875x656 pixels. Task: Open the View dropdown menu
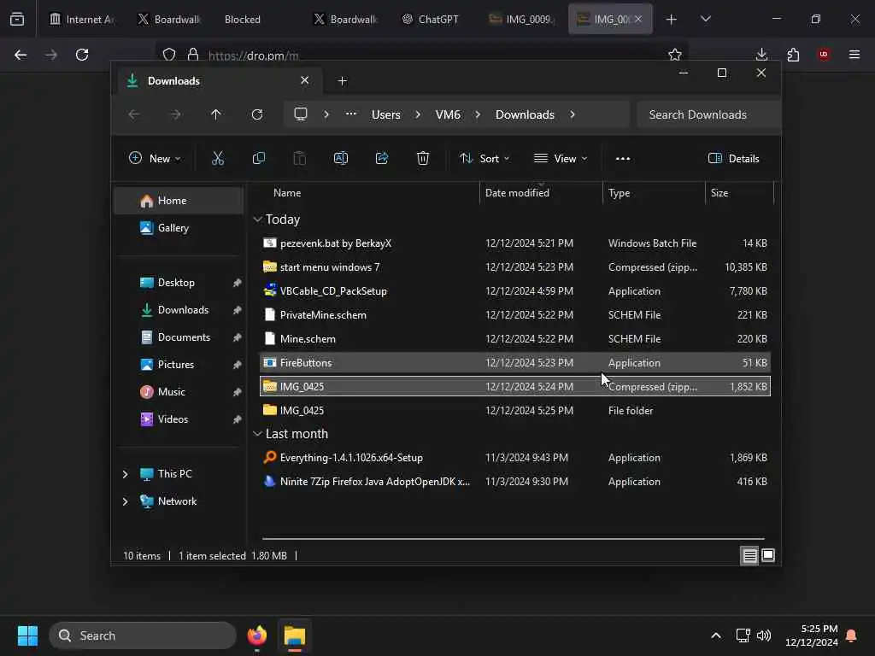click(x=561, y=158)
